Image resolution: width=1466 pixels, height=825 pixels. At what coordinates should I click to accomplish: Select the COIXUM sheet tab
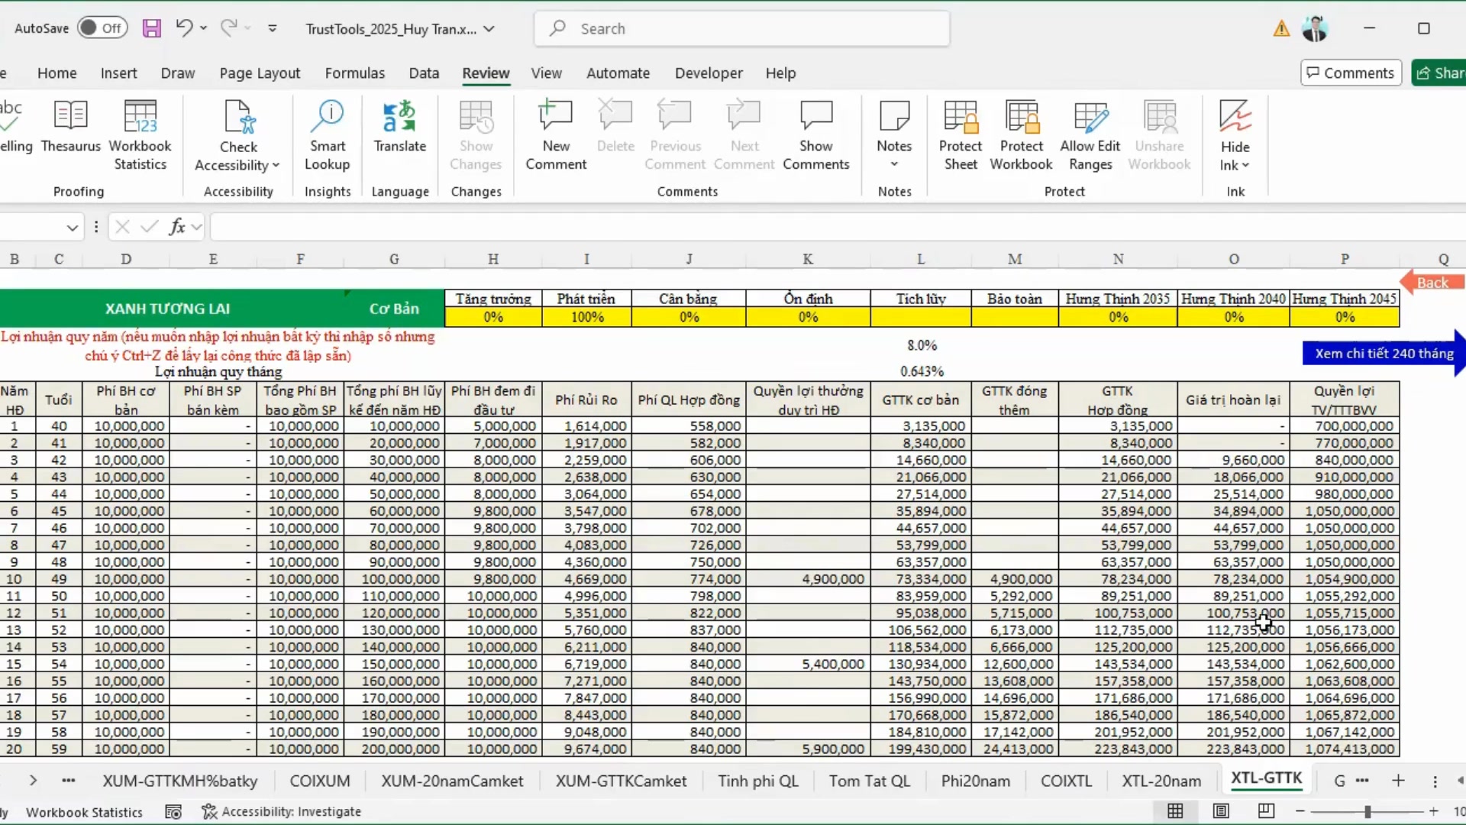320,781
